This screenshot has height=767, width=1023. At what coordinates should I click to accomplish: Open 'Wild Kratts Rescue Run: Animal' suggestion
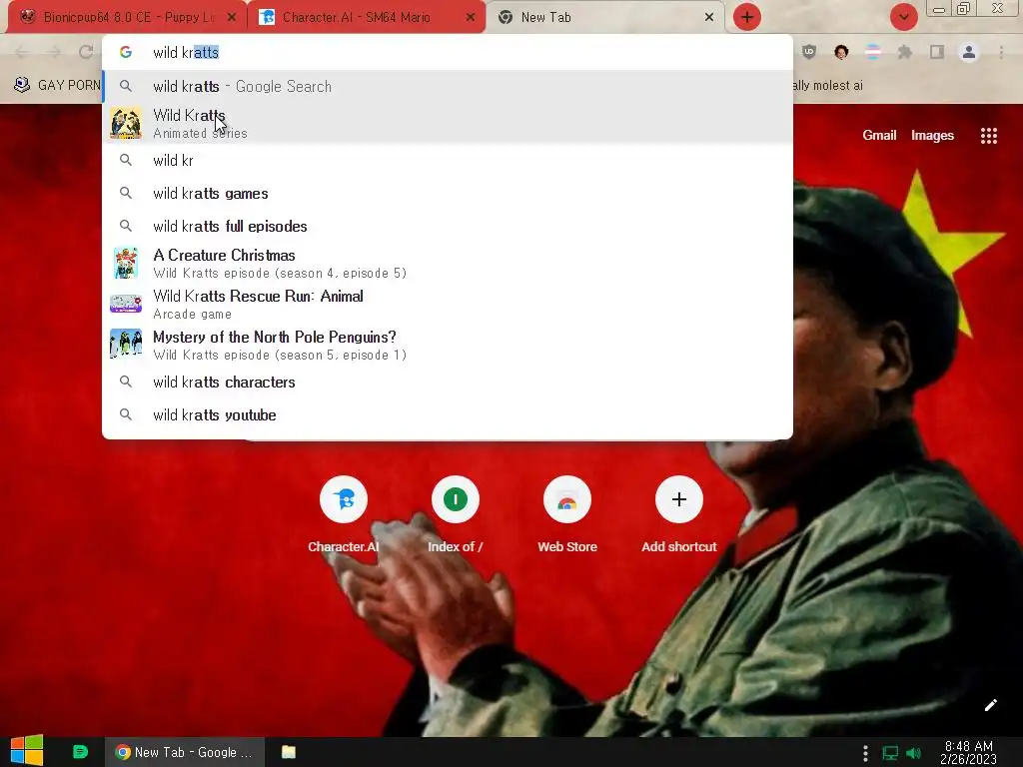(x=448, y=304)
